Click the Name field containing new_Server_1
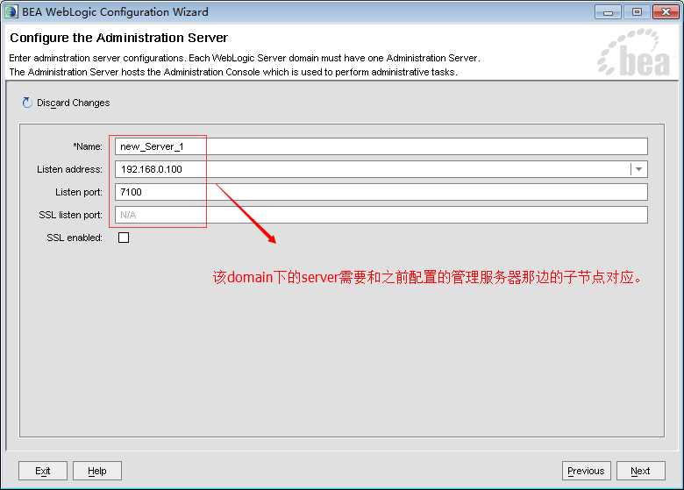The height and width of the screenshot is (490, 684). [x=381, y=146]
